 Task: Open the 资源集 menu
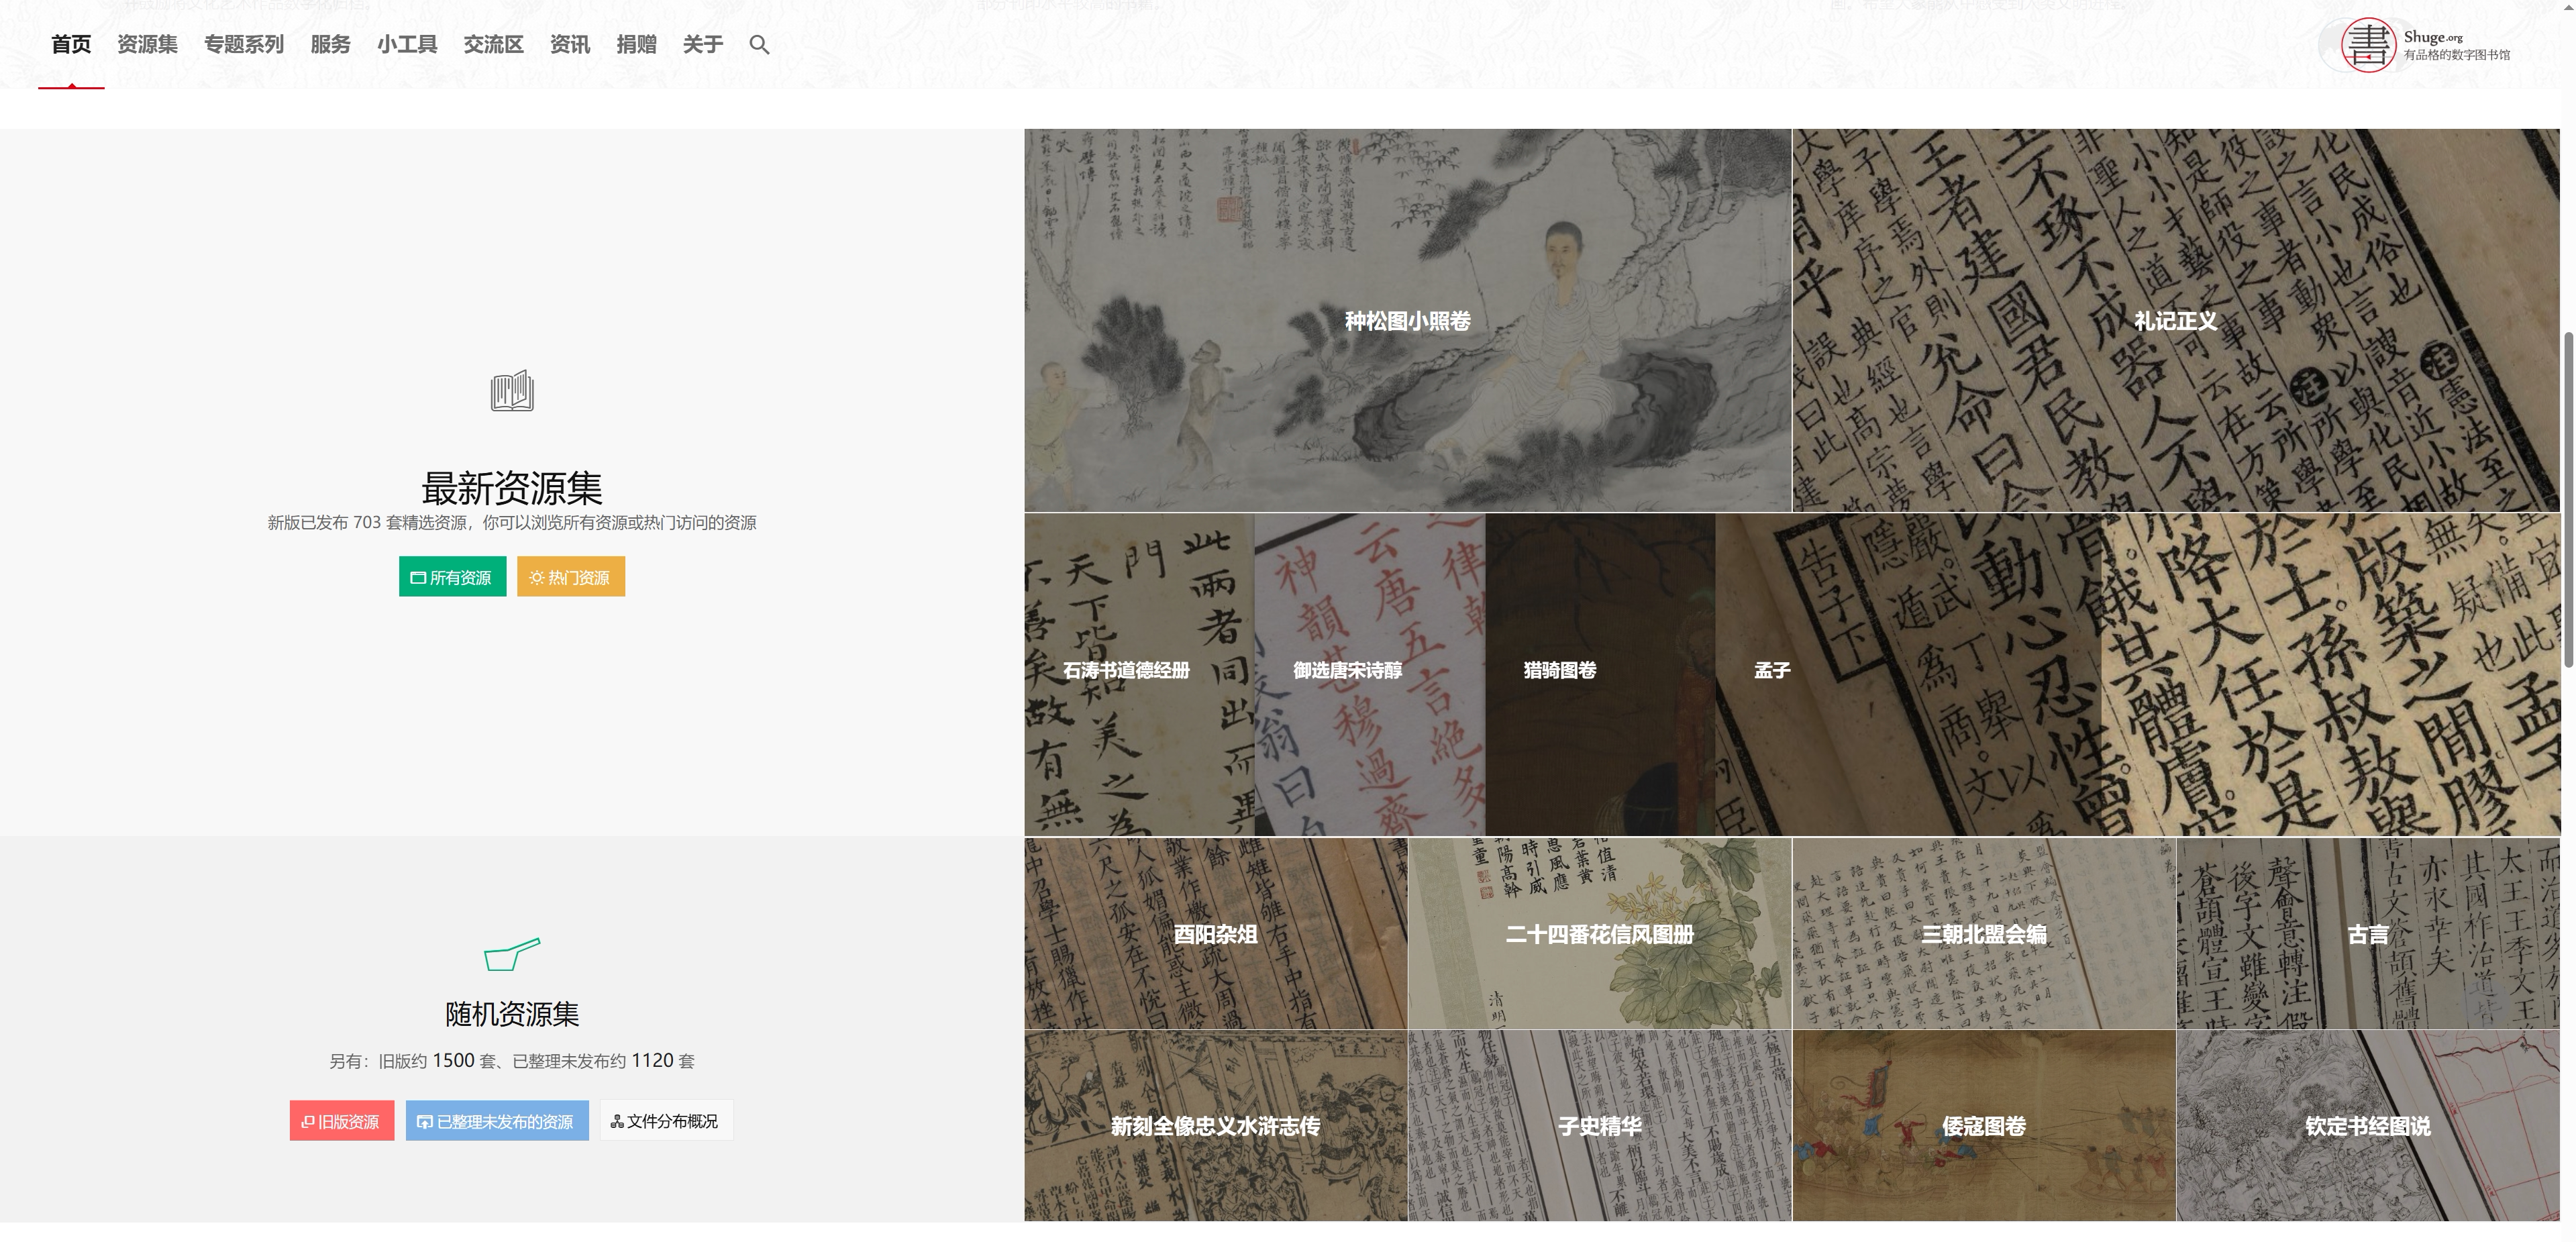(147, 45)
